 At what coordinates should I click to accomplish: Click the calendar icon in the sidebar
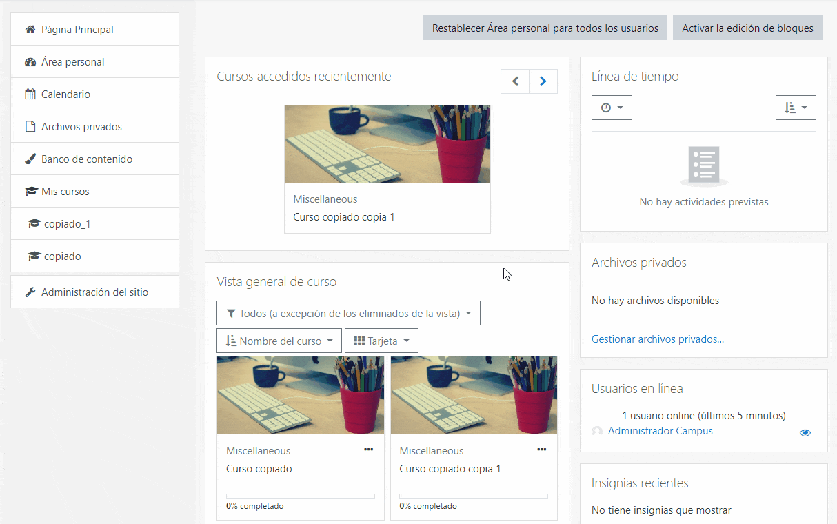coord(30,94)
